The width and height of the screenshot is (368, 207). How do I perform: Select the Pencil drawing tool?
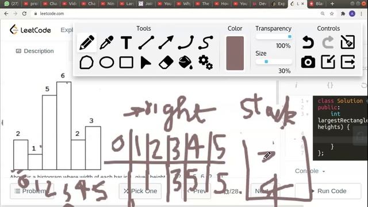(87, 43)
